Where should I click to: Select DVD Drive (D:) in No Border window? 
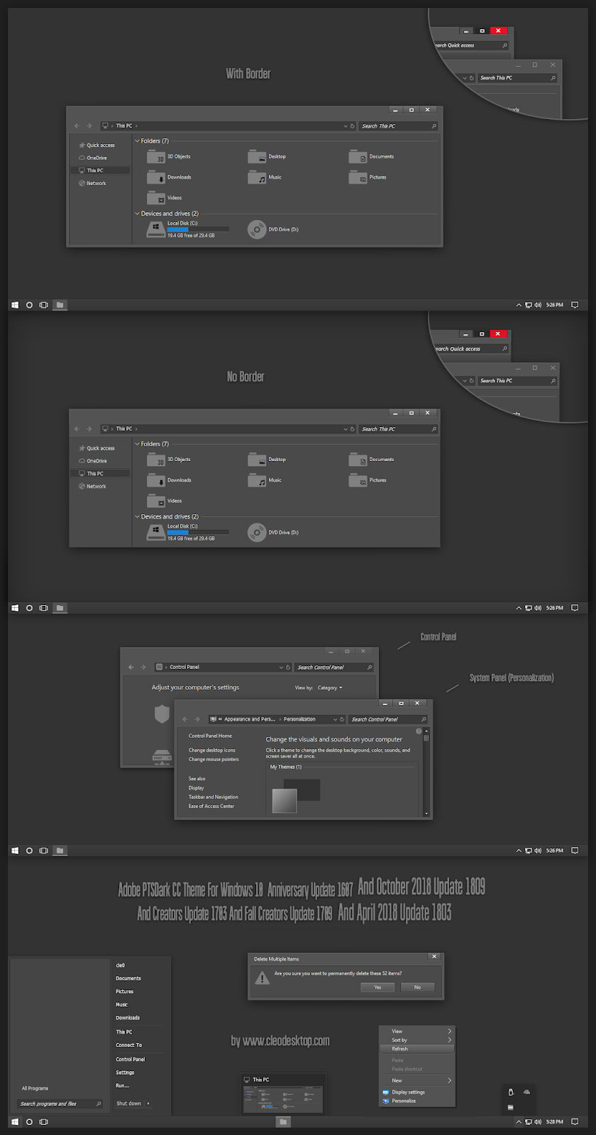pyautogui.click(x=273, y=533)
